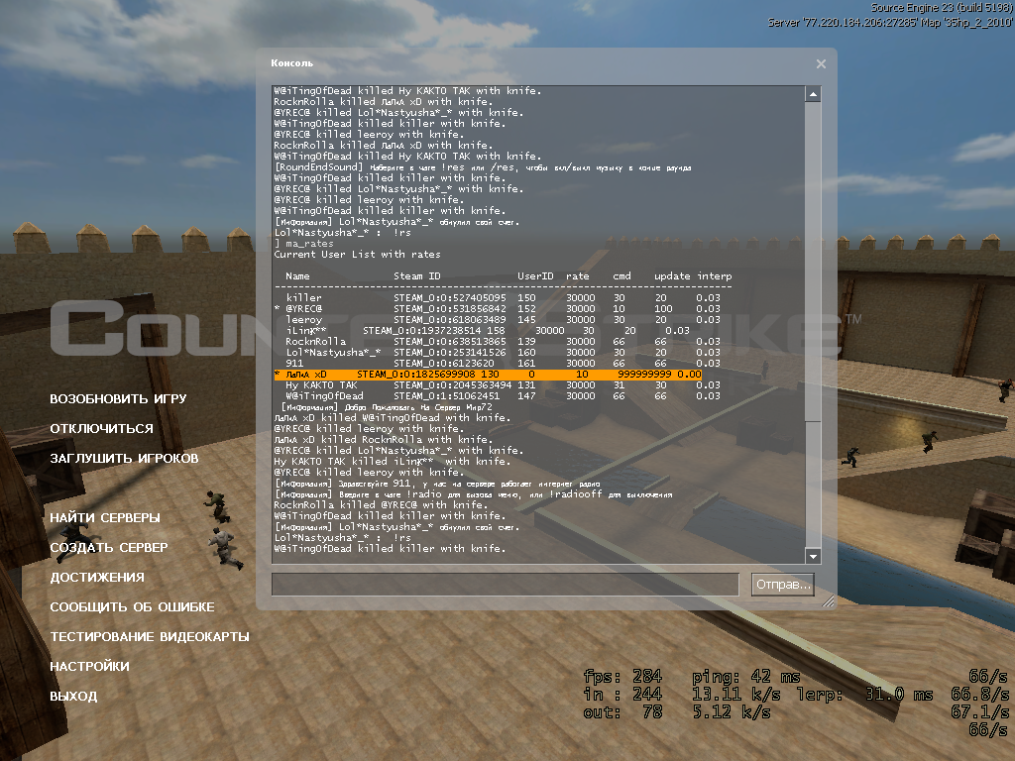Screen dimensions: 1015x761
Task: Click 'Source Engine 23 (build 5198)' text
Action: [x=942, y=8]
